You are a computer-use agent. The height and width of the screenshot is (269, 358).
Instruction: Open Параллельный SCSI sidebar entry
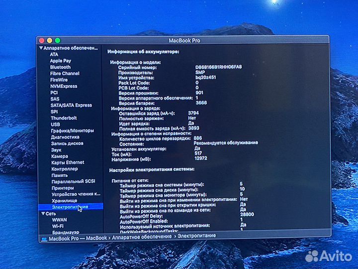[x=74, y=181]
